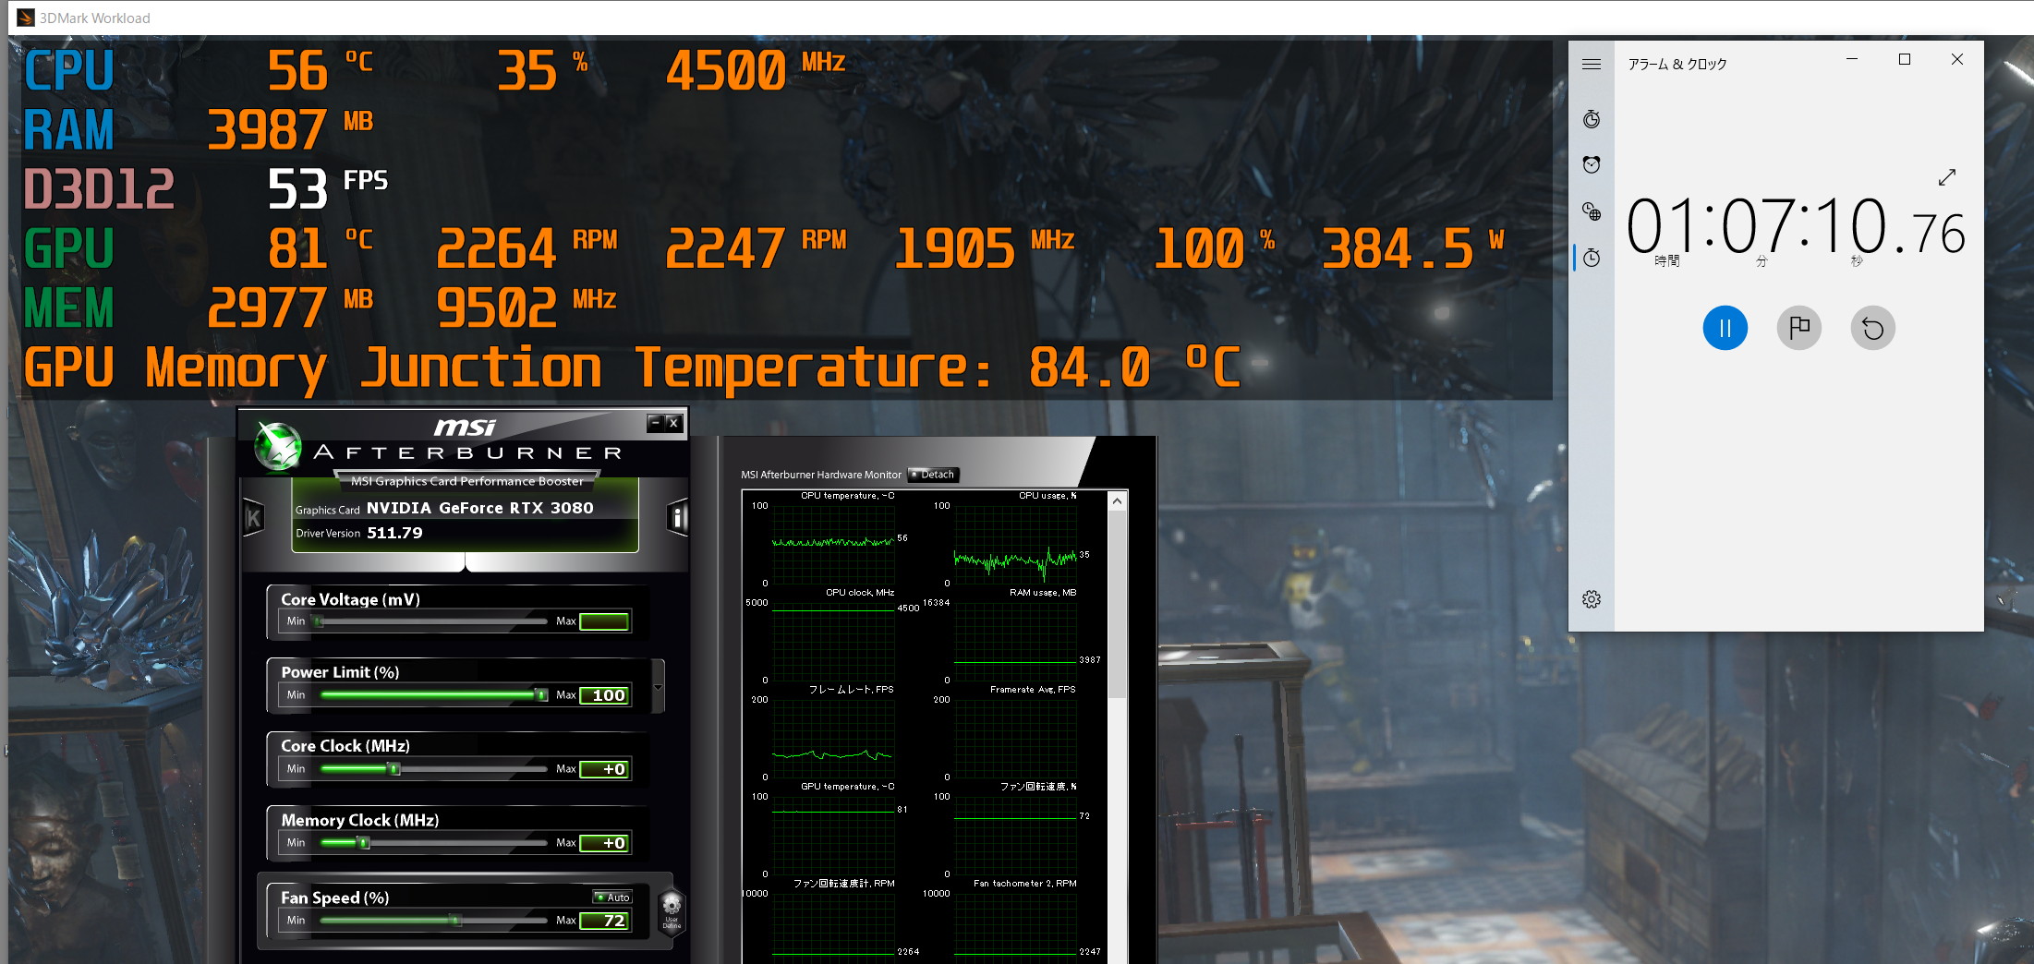This screenshot has height=964, width=2034.
Task: Open the World Clock page in sidebar
Action: pyautogui.click(x=1592, y=211)
